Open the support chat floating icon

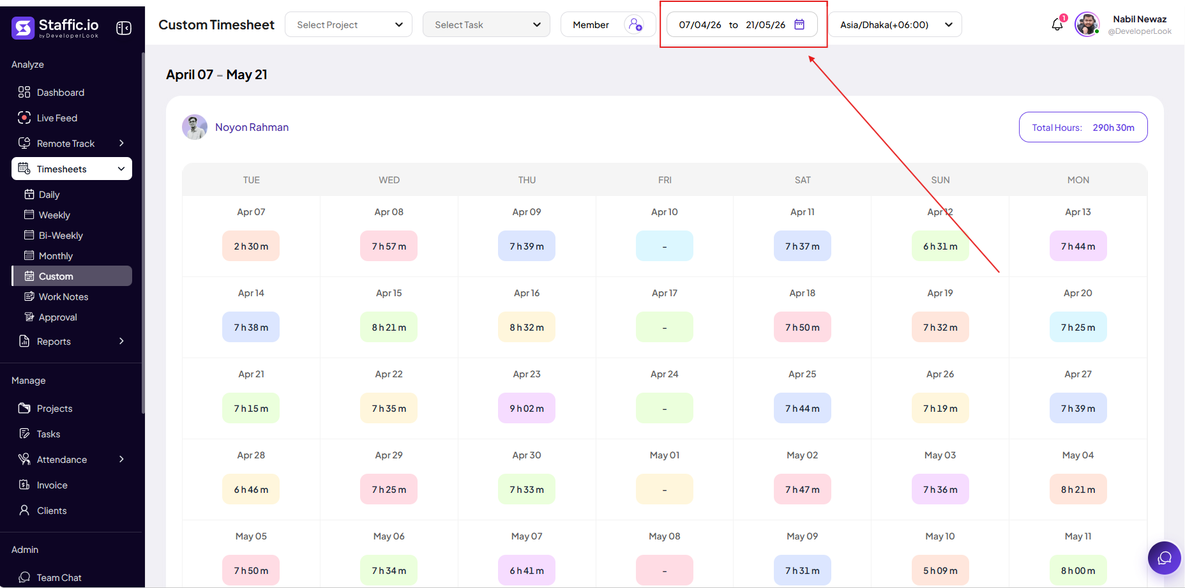(1165, 558)
